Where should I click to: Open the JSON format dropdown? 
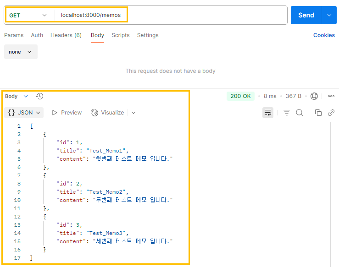[24, 113]
